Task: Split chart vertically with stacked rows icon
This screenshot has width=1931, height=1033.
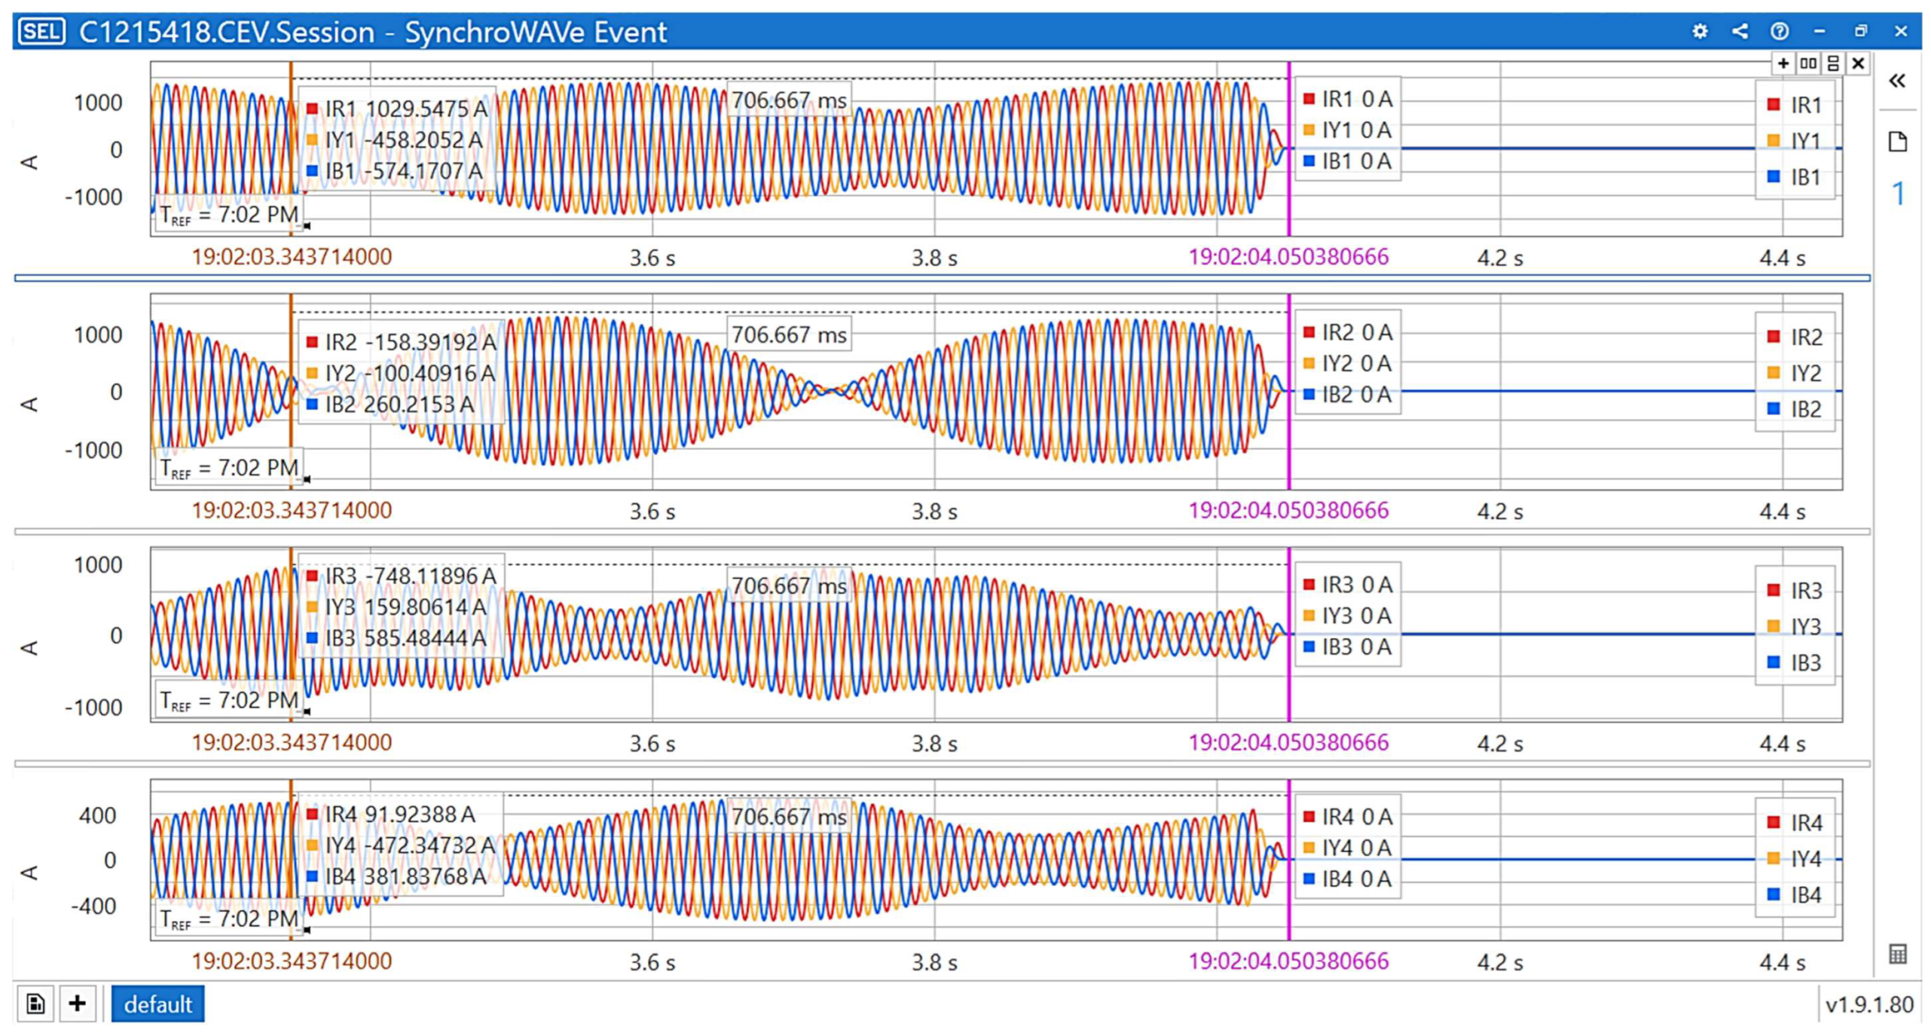Action: click(x=1833, y=64)
